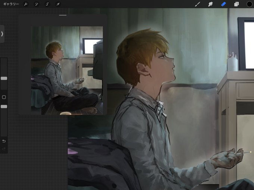Select the Eraser tool

pos(223,4)
